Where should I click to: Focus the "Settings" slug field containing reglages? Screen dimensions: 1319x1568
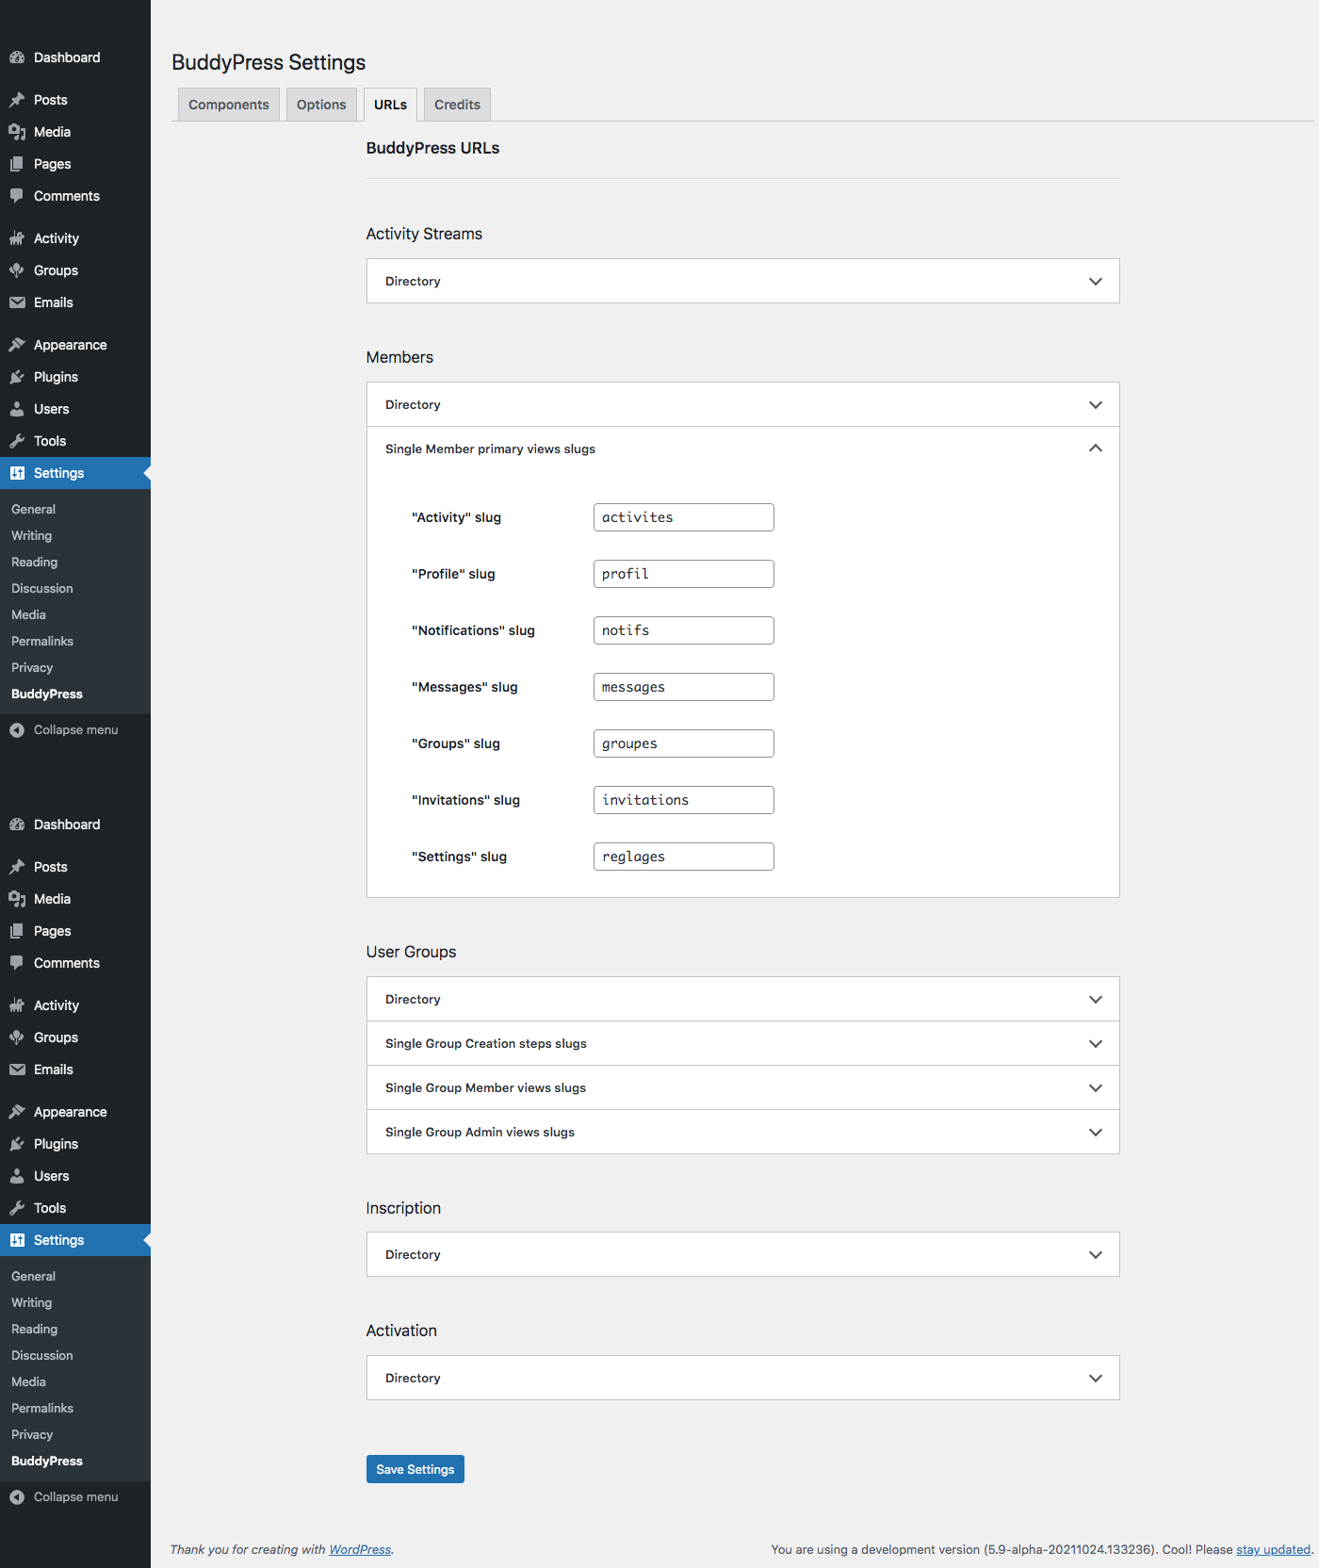[684, 857]
